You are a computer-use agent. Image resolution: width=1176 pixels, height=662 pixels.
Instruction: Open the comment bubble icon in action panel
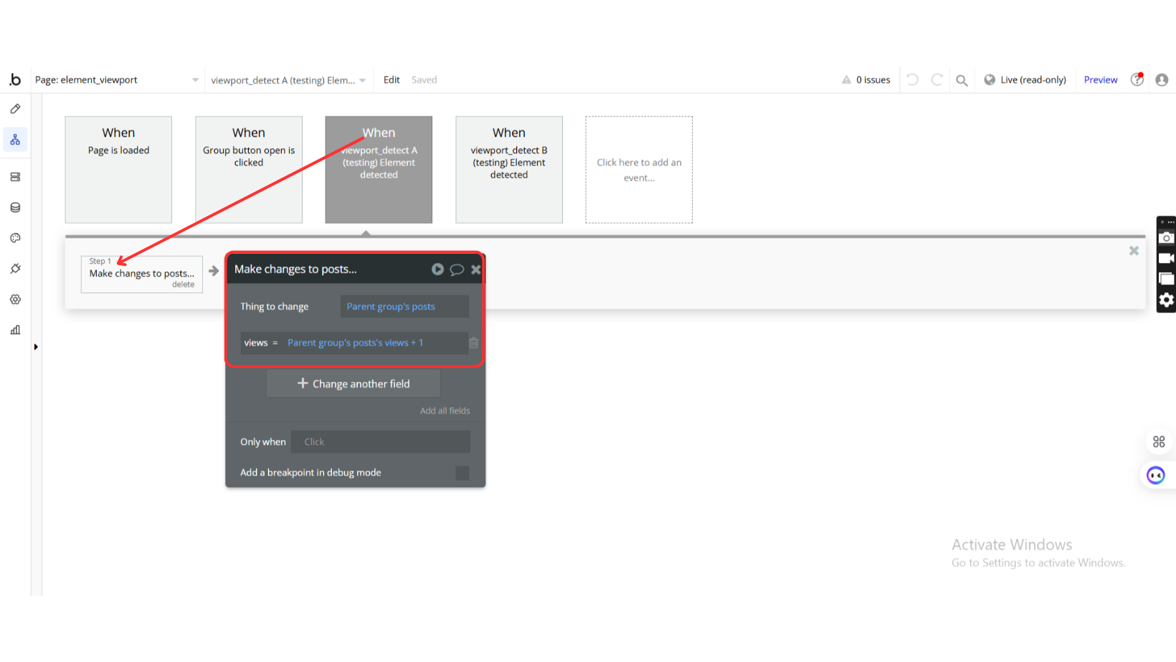coord(457,270)
